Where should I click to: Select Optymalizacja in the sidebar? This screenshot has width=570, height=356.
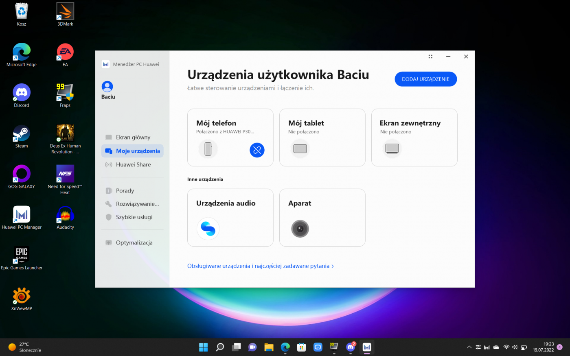(x=134, y=243)
